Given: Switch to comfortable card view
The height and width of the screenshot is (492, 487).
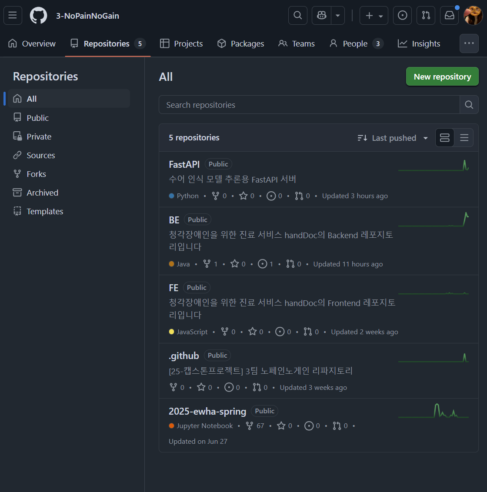Looking at the screenshot, I should click(x=445, y=138).
